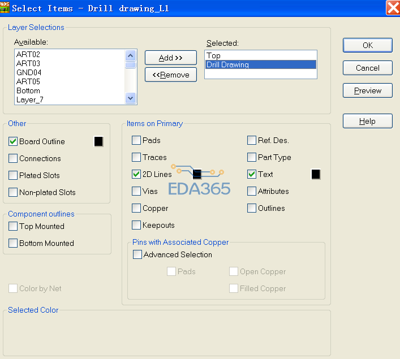The width and height of the screenshot is (400, 359).
Task: Enable the Attributes checkbox
Action: click(252, 191)
